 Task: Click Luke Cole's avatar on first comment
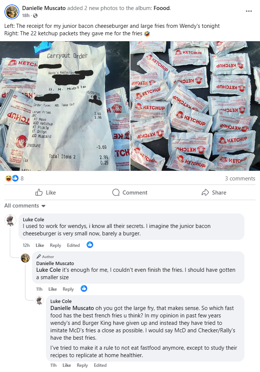click(x=10, y=220)
